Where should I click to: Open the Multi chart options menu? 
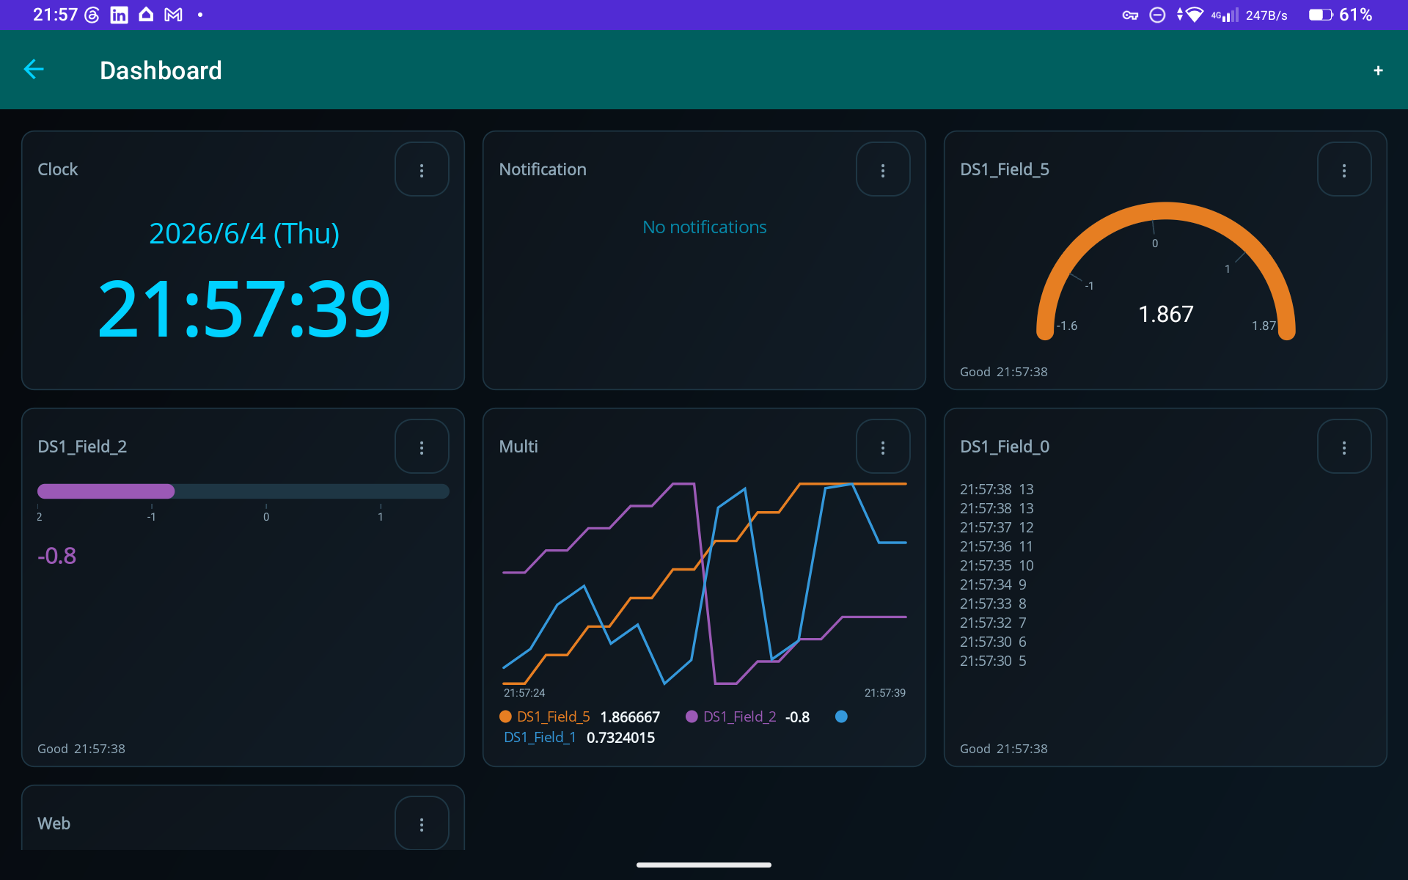[x=883, y=447]
